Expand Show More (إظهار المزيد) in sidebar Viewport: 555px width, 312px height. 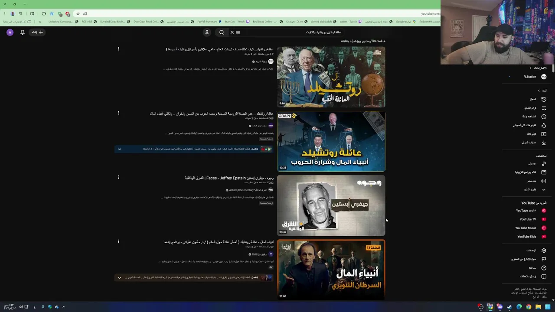(x=534, y=189)
